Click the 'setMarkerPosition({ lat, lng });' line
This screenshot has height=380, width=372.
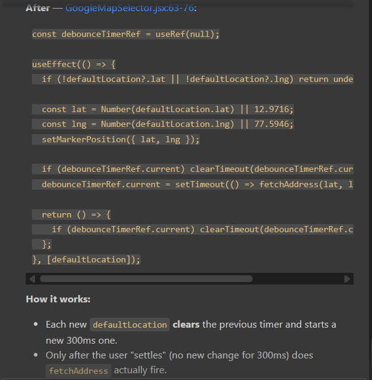pos(116,140)
